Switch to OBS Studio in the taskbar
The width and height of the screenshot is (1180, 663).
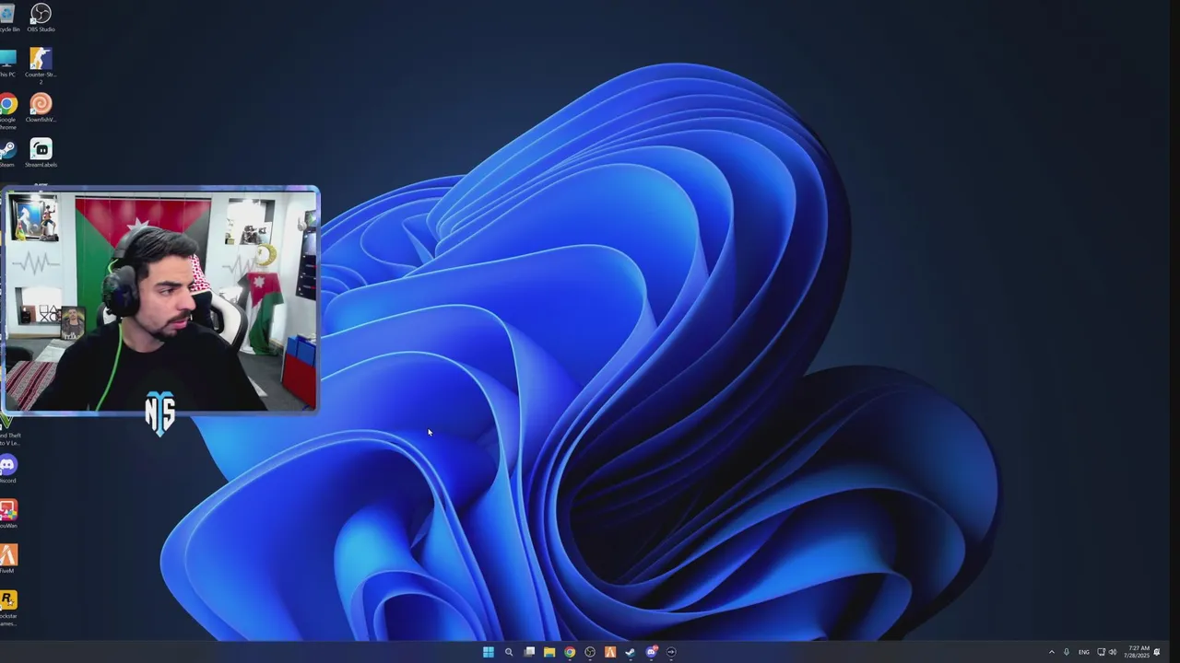590,652
